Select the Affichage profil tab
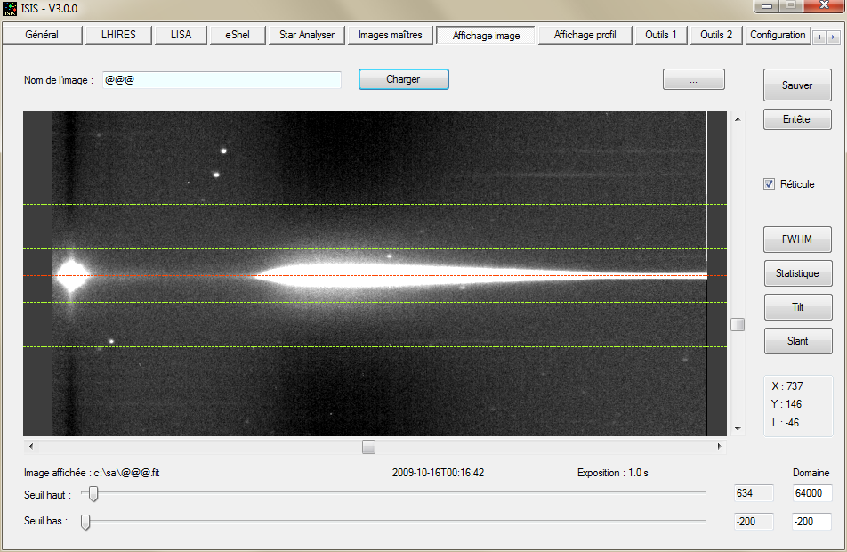This screenshot has height=552, width=847. click(x=585, y=35)
